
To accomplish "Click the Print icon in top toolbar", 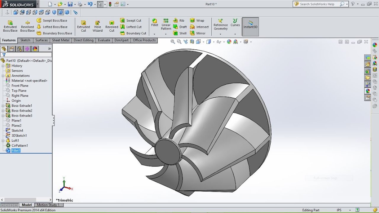I will (x=80, y=4).
